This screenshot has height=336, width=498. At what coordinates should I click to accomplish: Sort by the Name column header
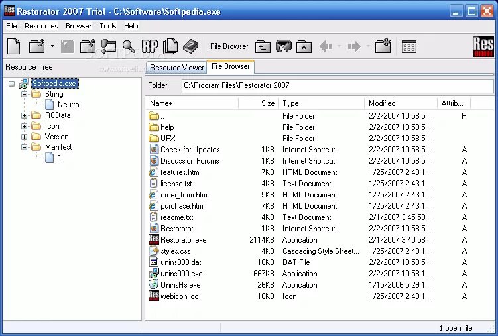[192, 103]
